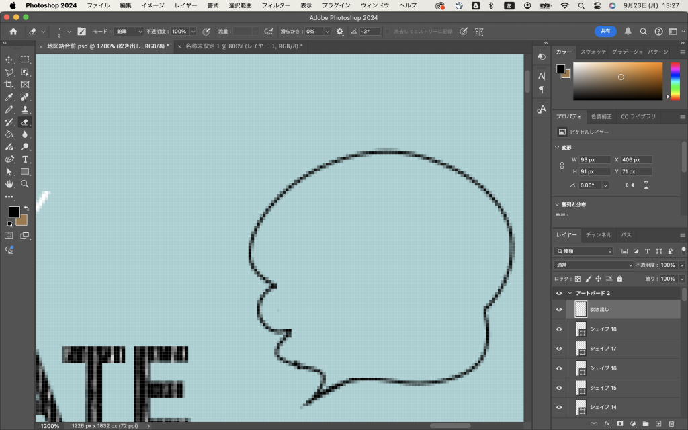688x430 pixels.
Task: Click the hue slider in Color panel
Action: click(675, 81)
